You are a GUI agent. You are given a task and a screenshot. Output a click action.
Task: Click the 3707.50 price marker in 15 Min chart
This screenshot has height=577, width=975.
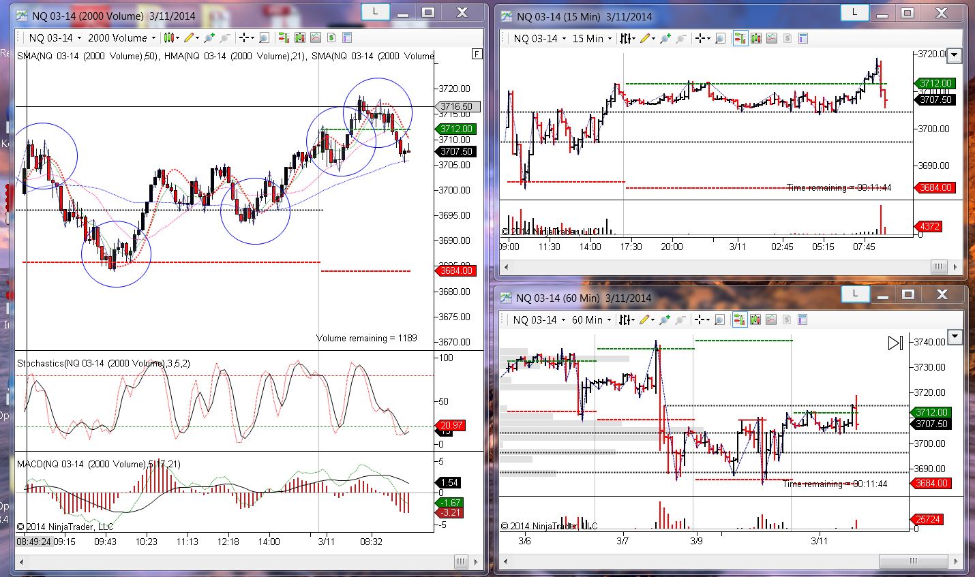pyautogui.click(x=935, y=99)
